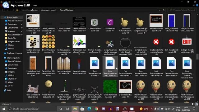The width and height of the screenshot is (199, 112).
Task: Open Imagens Salvas in the sidebar
Action: click(14, 41)
